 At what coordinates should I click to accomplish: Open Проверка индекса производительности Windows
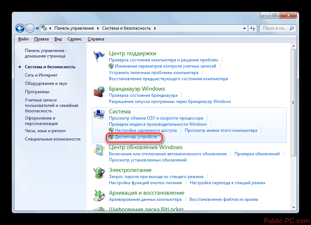coord(158,124)
